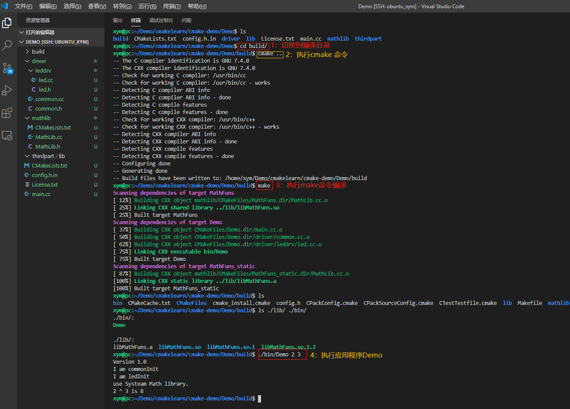Collapse the leddrv folder
The width and height of the screenshot is (570, 409).
coord(31,70)
